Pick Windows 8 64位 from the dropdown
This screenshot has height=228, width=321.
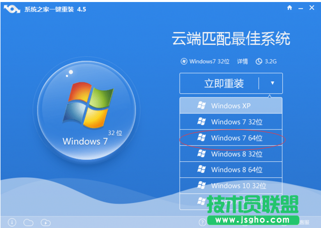click(231, 170)
